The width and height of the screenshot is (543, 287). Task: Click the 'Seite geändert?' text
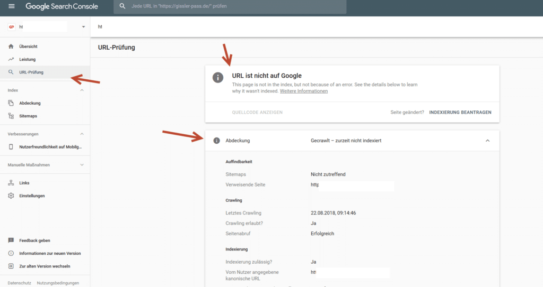click(407, 112)
